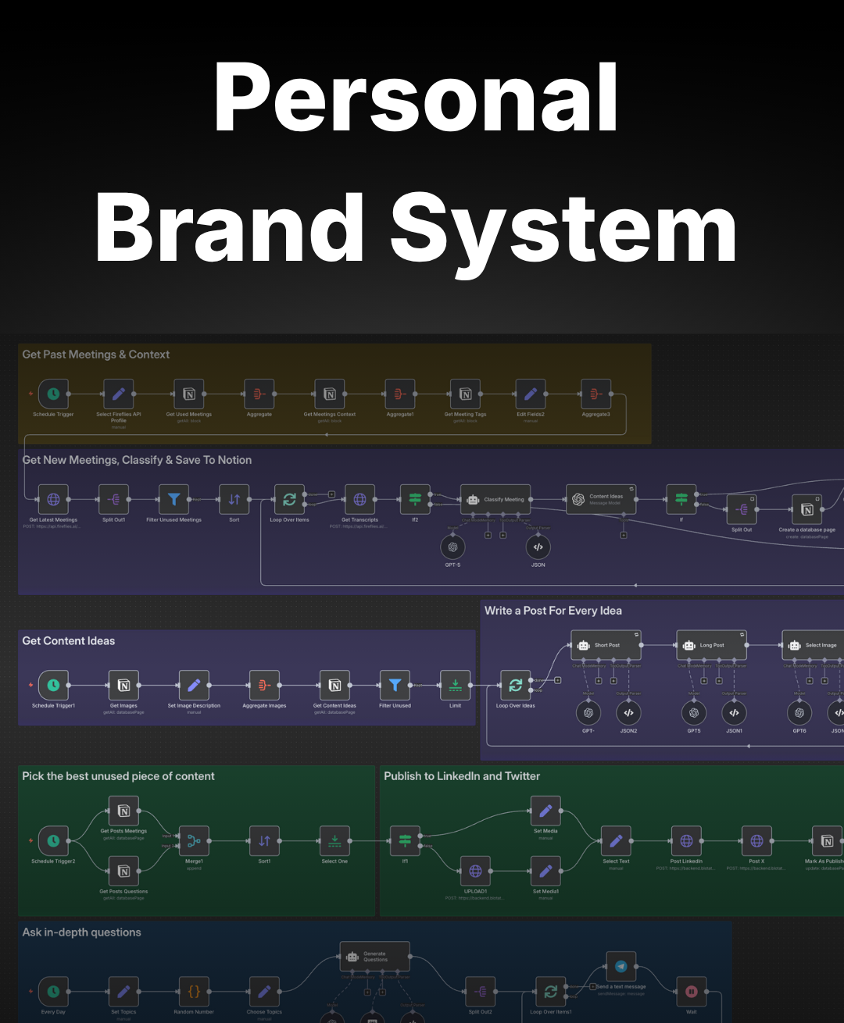844x1023 pixels.
Task: Open the Get Posts Meetings node
Action: click(x=123, y=811)
